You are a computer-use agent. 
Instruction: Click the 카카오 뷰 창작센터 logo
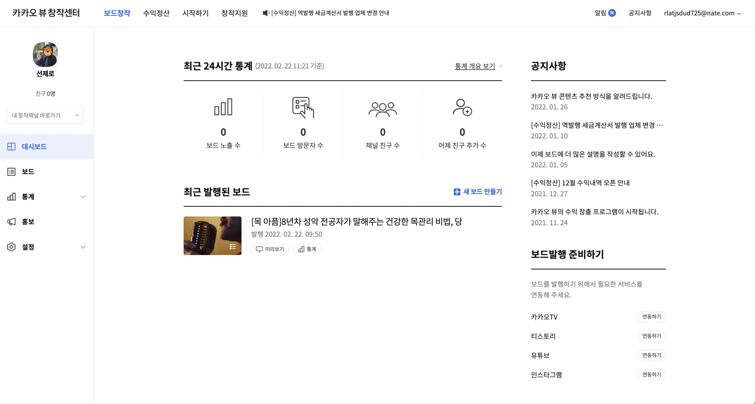tap(46, 13)
